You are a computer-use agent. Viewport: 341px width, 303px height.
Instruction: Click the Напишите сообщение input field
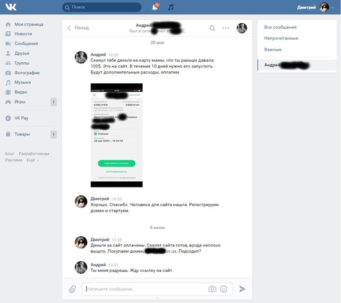[145, 289]
